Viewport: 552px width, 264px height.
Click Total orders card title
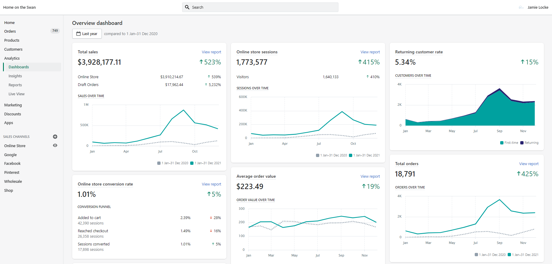[x=407, y=164]
